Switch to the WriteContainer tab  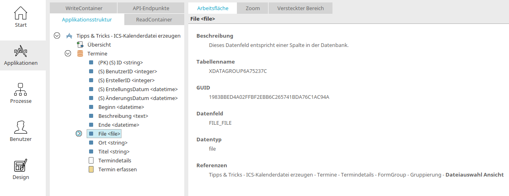coord(84,8)
